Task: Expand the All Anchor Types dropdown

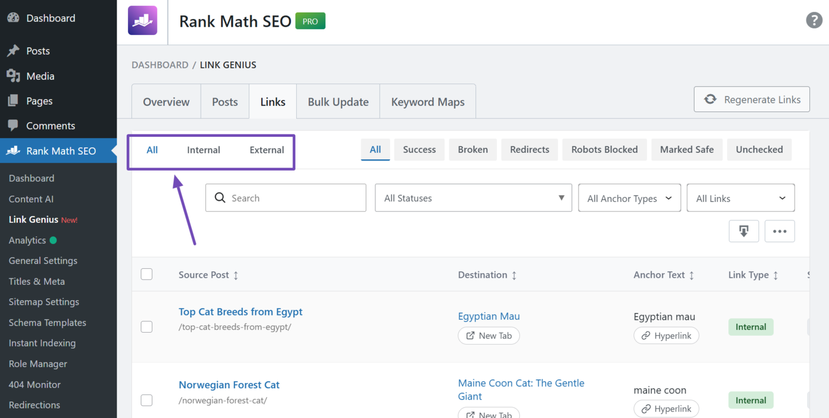Action: click(629, 198)
